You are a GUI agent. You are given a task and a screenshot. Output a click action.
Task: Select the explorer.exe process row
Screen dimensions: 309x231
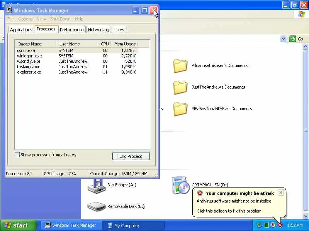(76, 72)
